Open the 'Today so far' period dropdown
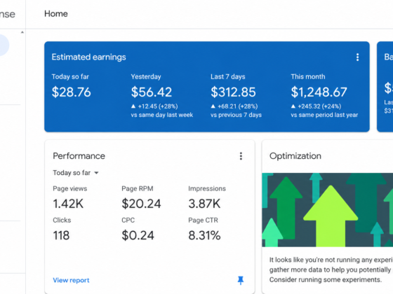Screen dimensions: 393x294 click(x=76, y=173)
